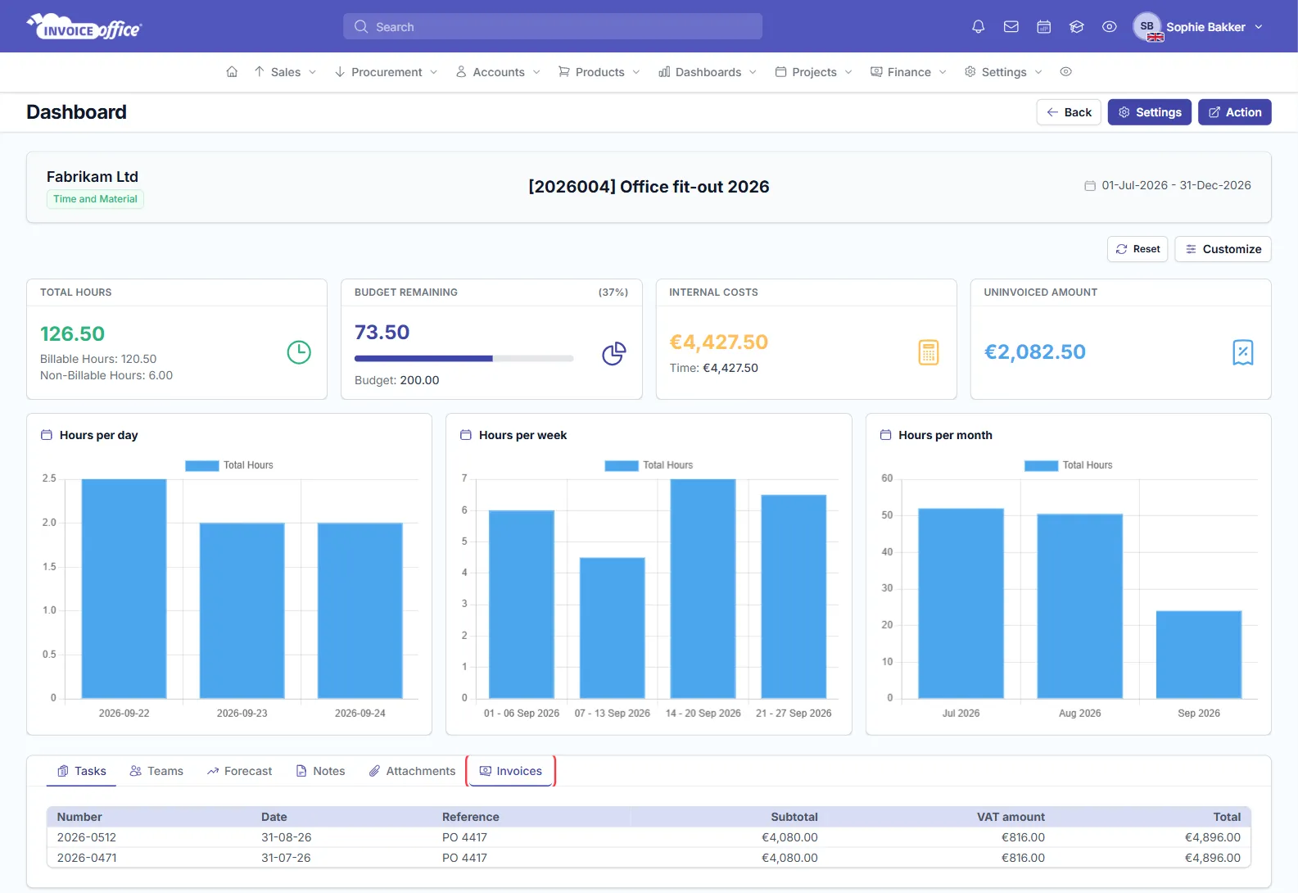
Task: Click the Fabrikam Ltd client name
Action: coord(93,177)
